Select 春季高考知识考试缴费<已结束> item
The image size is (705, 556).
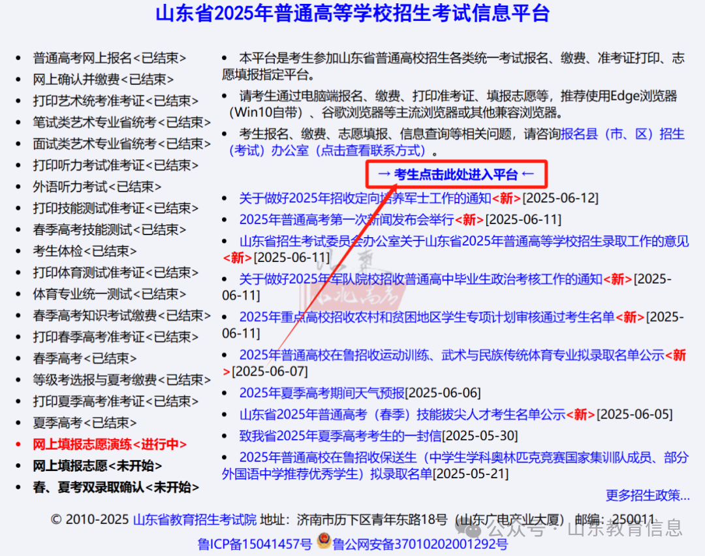pyautogui.click(x=122, y=316)
